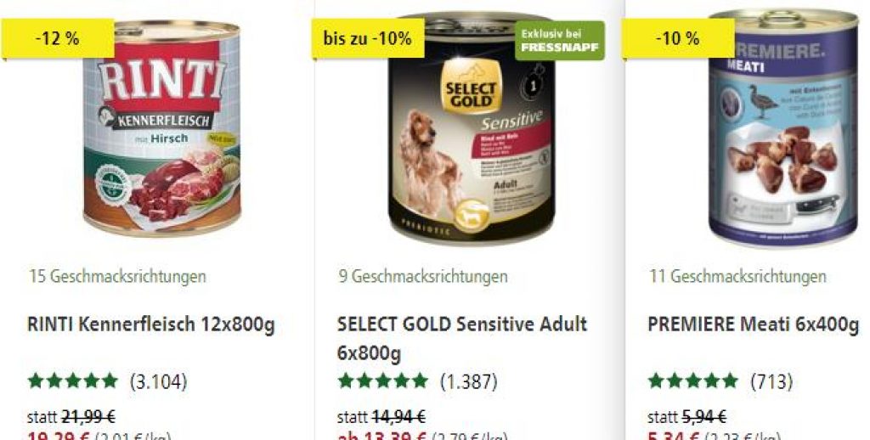
Task: Open the RINTI Kennerfleisch can image
Action: point(162,129)
